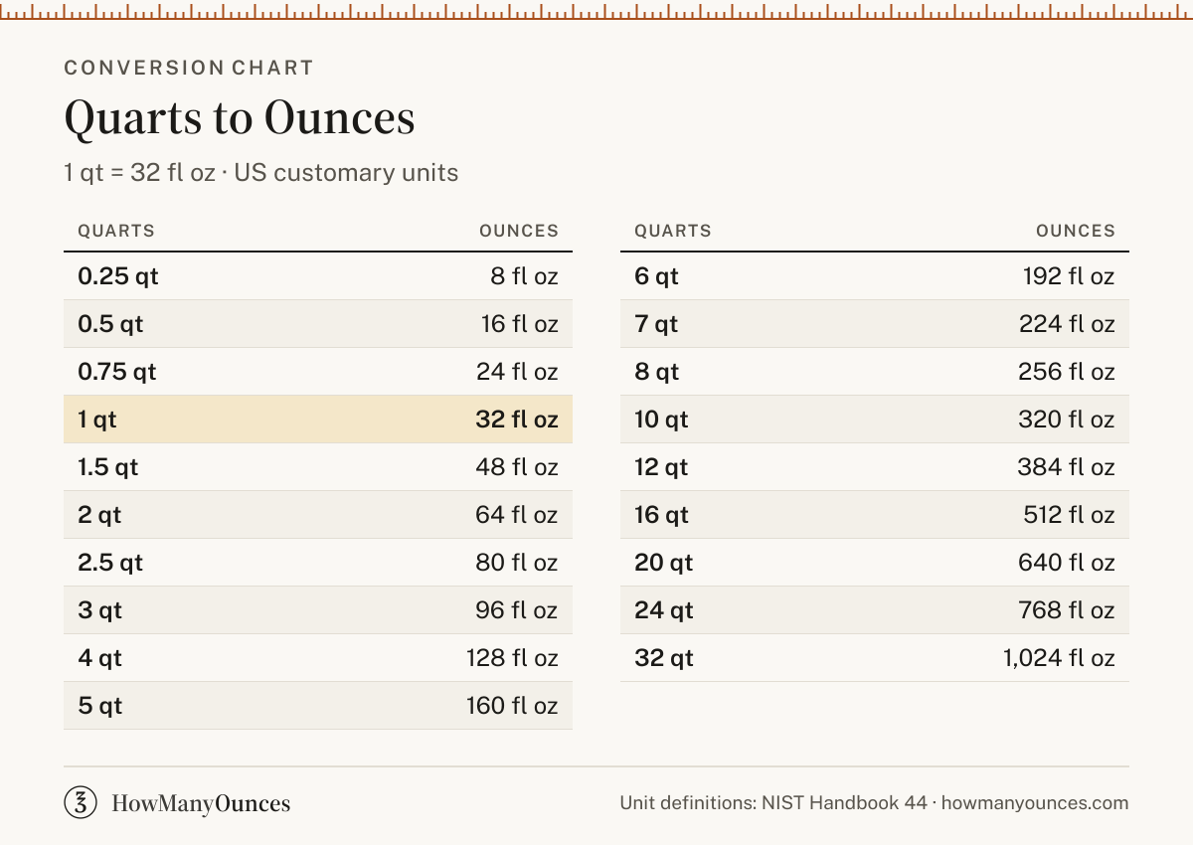Image resolution: width=1193 pixels, height=845 pixels.
Task: Select the 96 fl oz value
Action: click(x=517, y=610)
